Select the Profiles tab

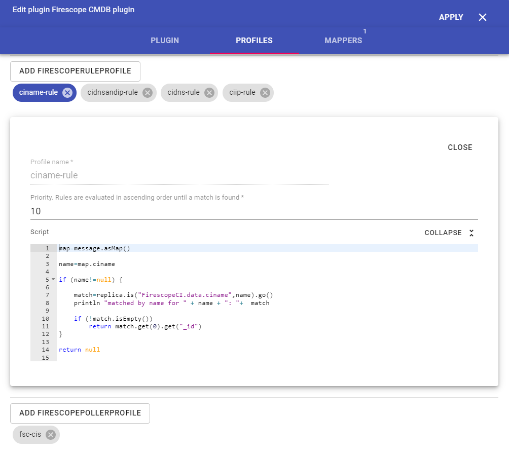(254, 41)
